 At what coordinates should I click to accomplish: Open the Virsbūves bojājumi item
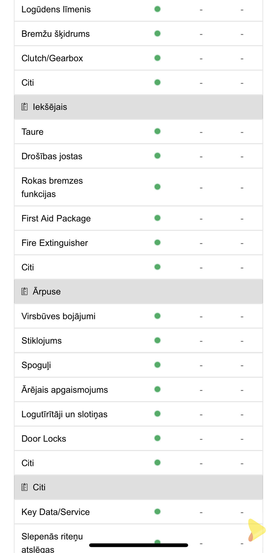(x=59, y=316)
